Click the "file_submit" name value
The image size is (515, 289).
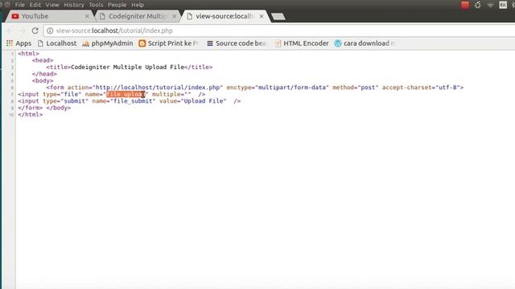(133, 101)
